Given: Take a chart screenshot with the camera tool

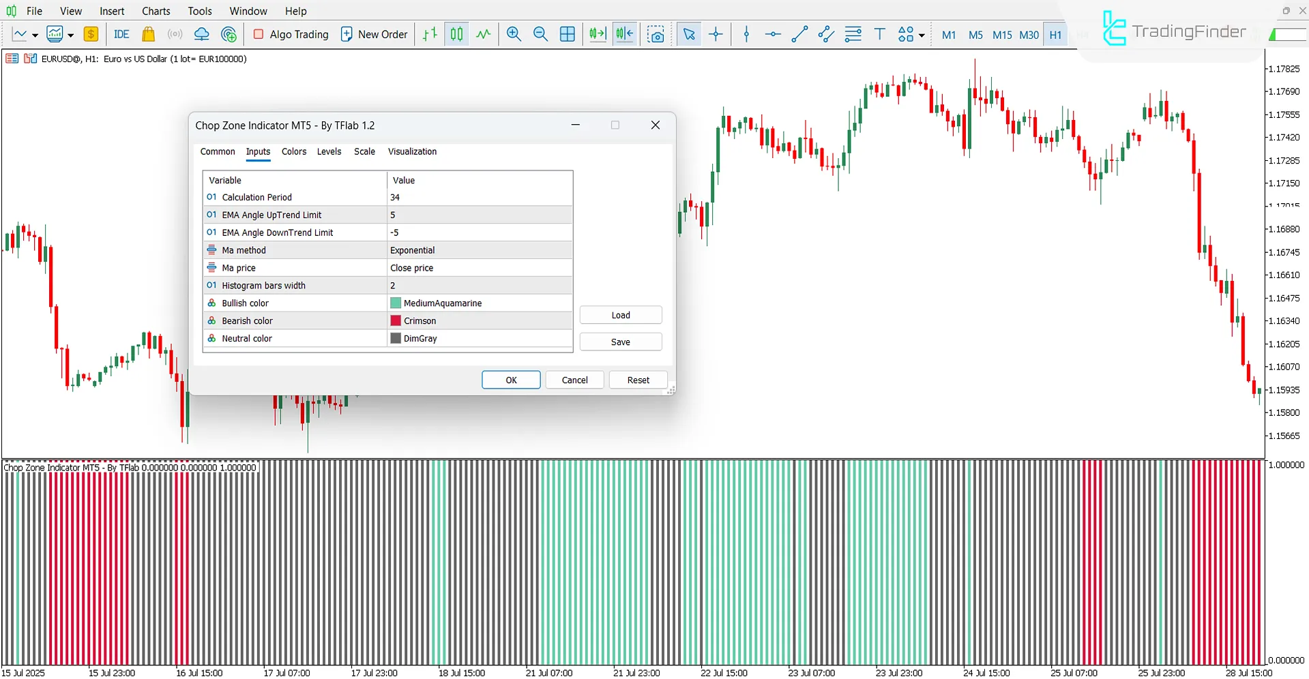Looking at the screenshot, I should (656, 34).
